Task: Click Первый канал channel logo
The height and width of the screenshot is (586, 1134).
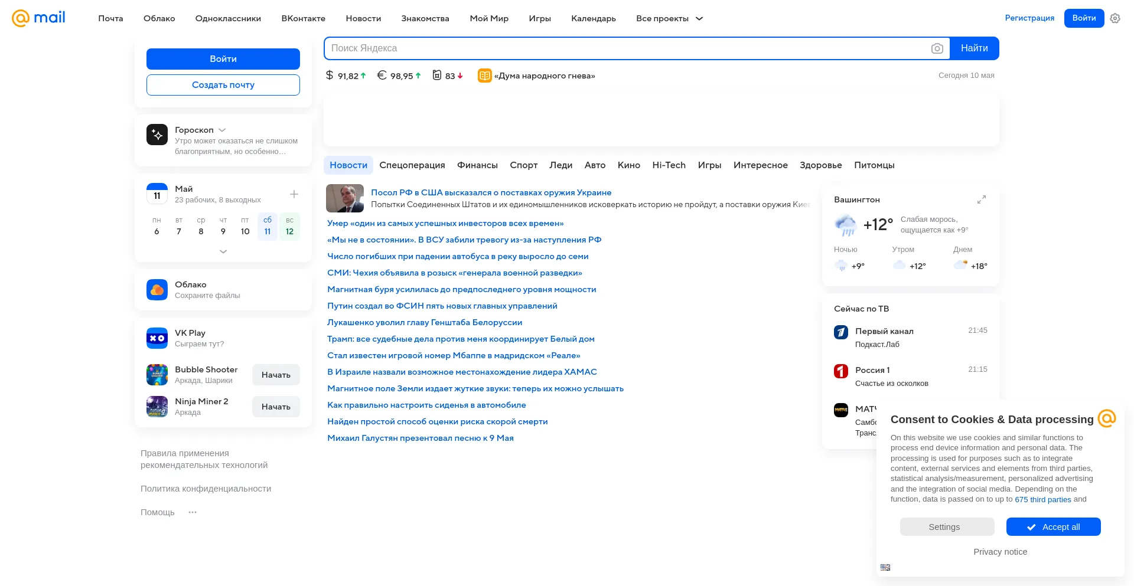Action: (x=841, y=332)
